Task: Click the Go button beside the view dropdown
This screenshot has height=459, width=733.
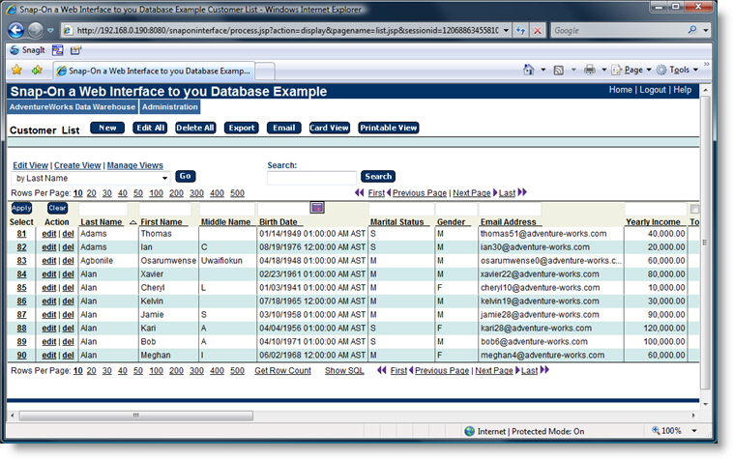Action: pos(185,176)
